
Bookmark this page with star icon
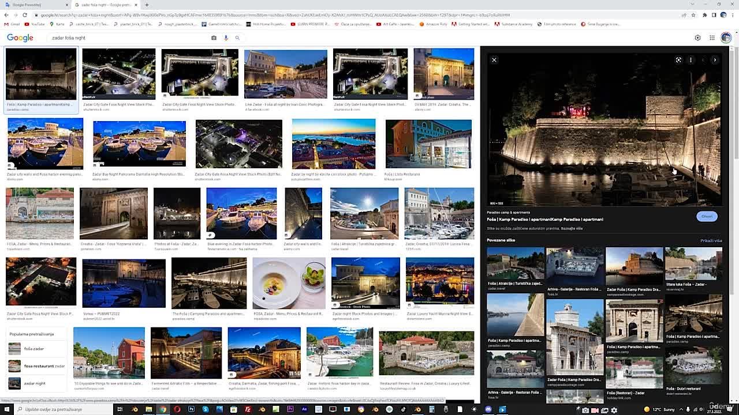point(693,15)
